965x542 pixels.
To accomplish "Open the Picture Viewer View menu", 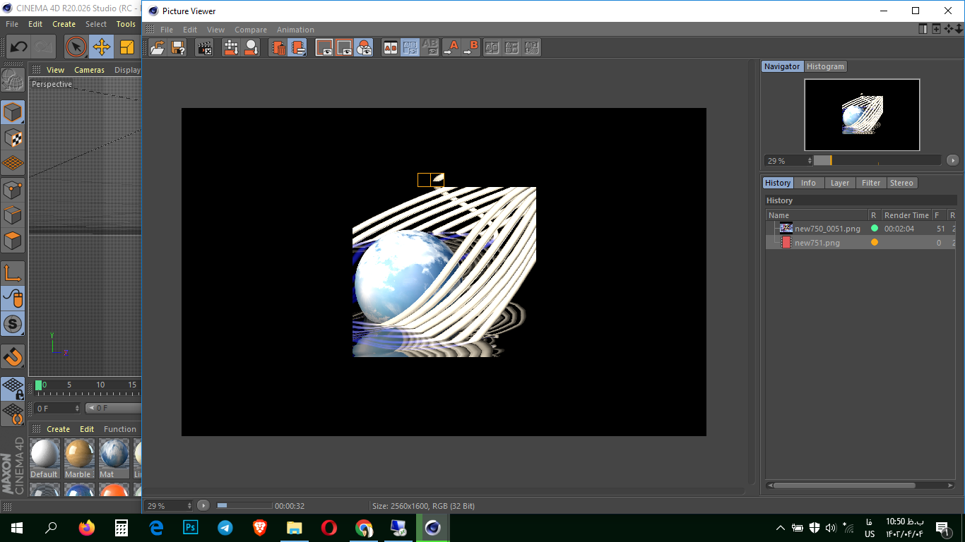I will point(215,30).
